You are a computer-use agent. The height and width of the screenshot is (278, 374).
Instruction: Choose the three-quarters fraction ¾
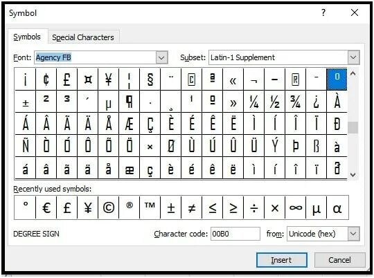tap(295, 102)
